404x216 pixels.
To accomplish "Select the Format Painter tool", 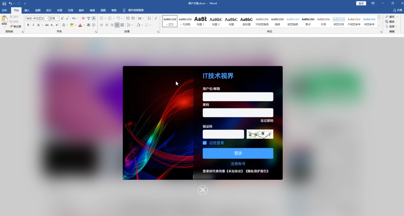I will (x=15, y=27).
